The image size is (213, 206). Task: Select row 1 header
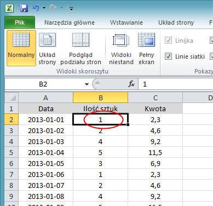pos(11,108)
